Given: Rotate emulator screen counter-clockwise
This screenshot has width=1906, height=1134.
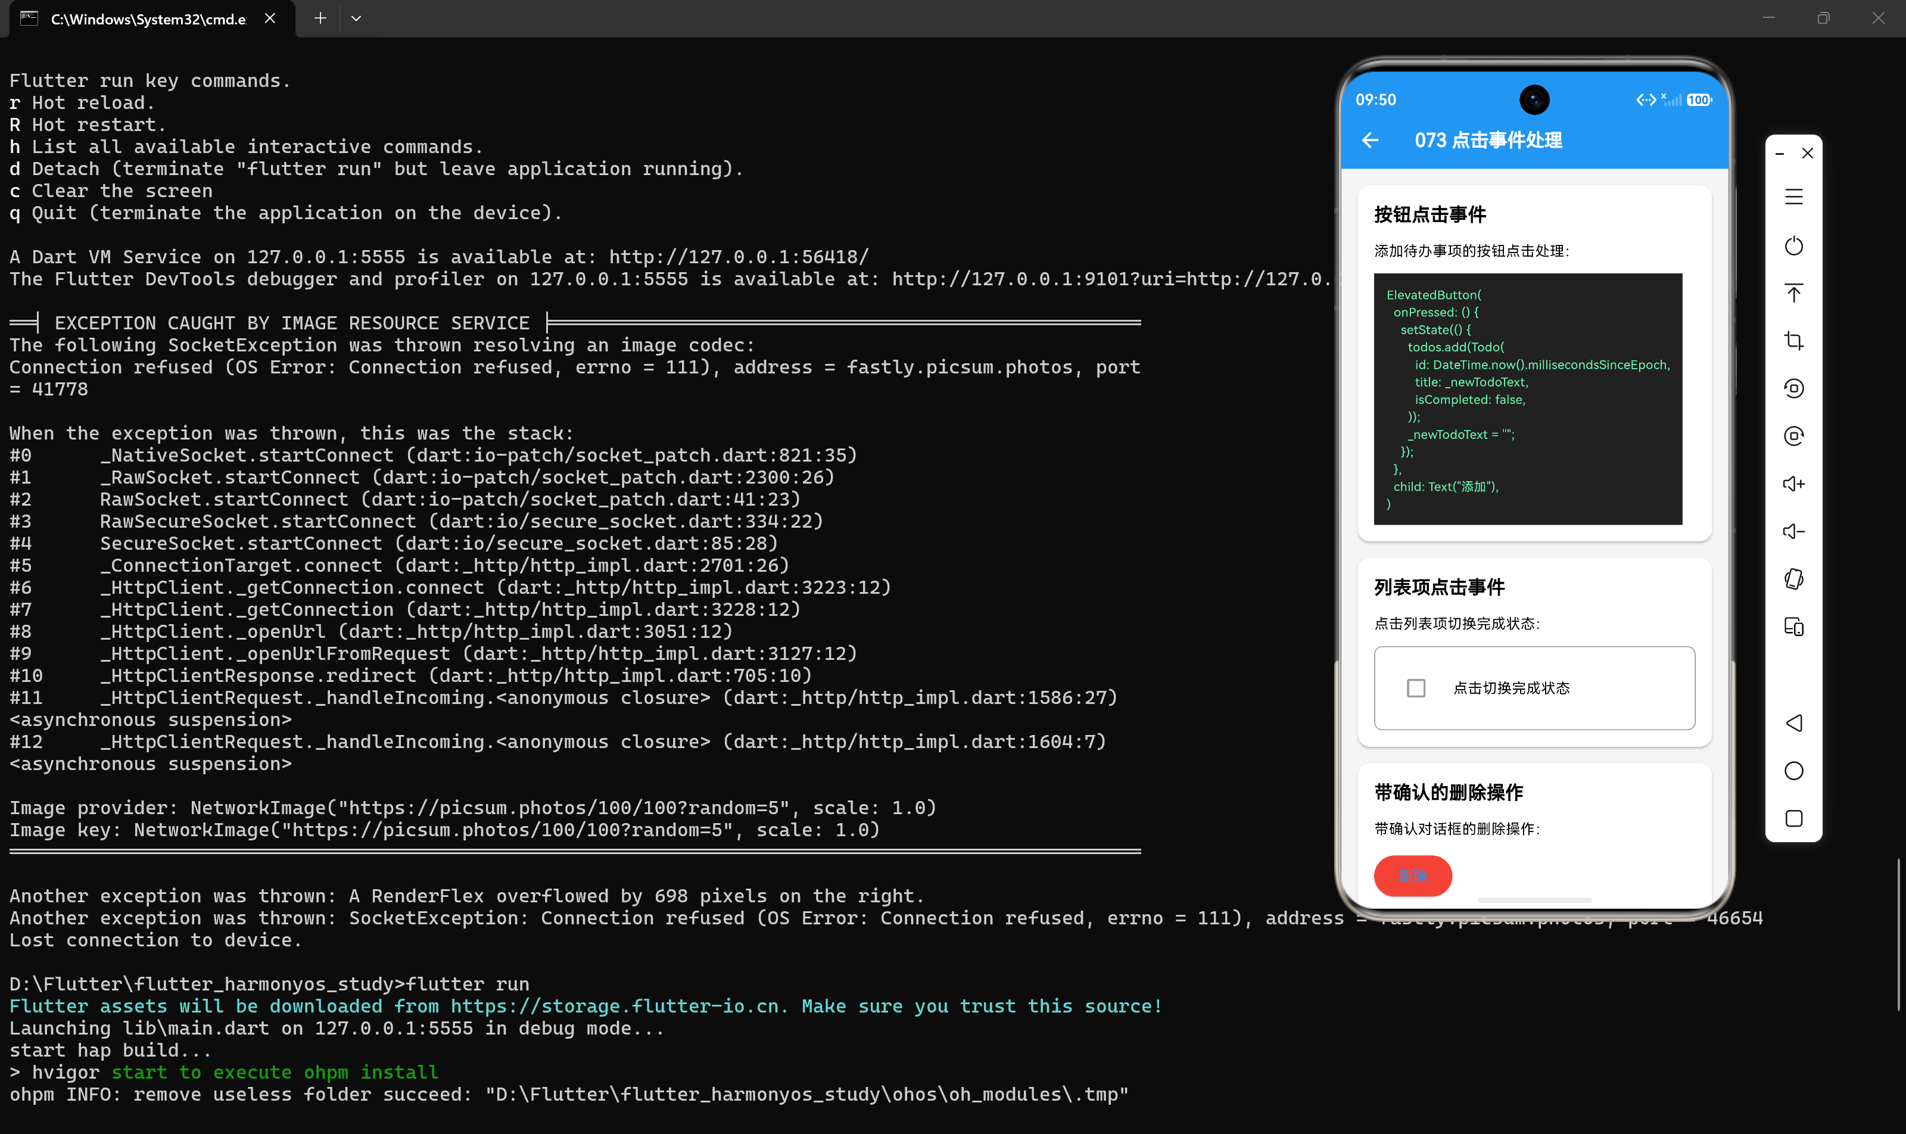Looking at the screenshot, I should [x=1793, y=388].
